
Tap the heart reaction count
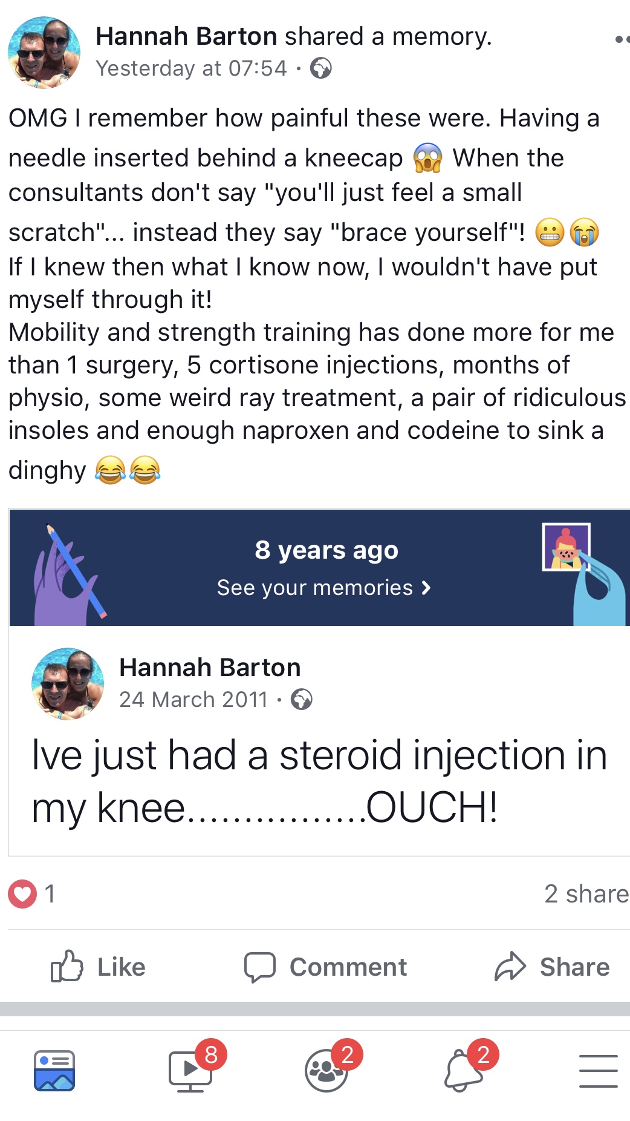point(31,893)
